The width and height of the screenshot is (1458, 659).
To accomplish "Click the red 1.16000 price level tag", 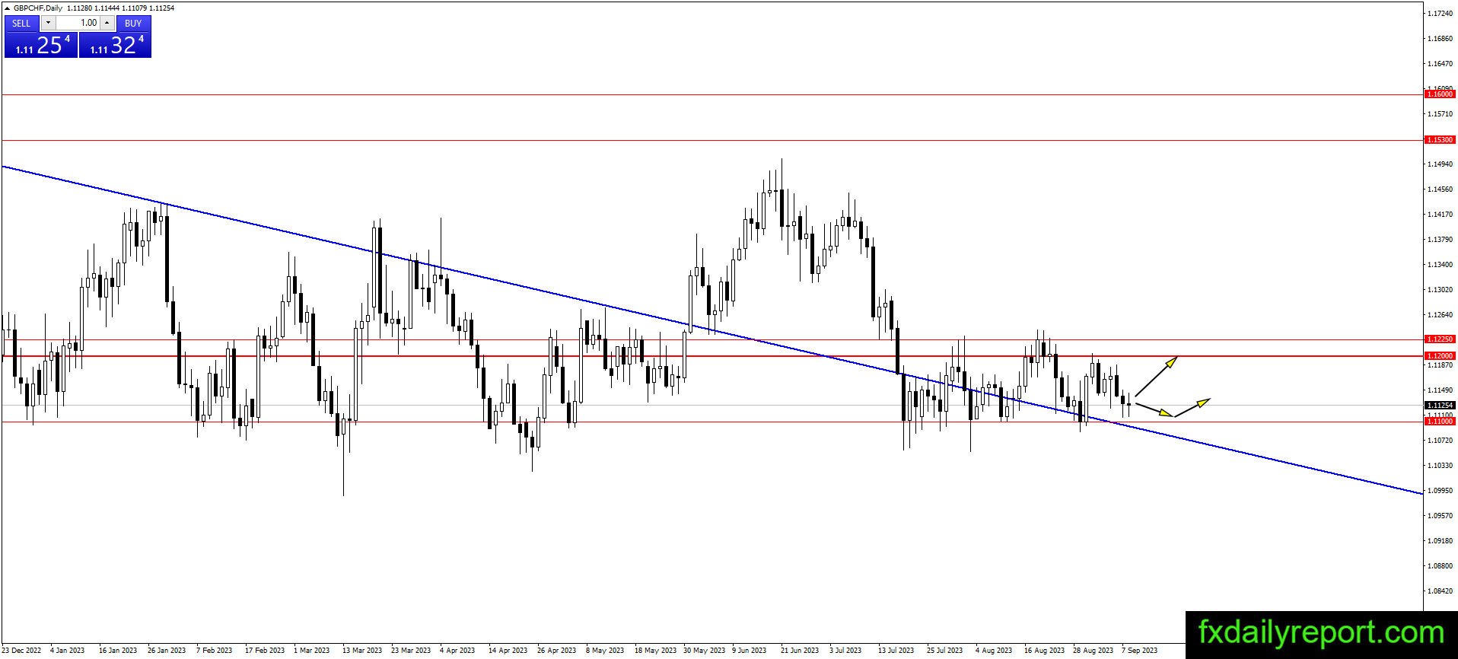I will click(x=1440, y=94).
